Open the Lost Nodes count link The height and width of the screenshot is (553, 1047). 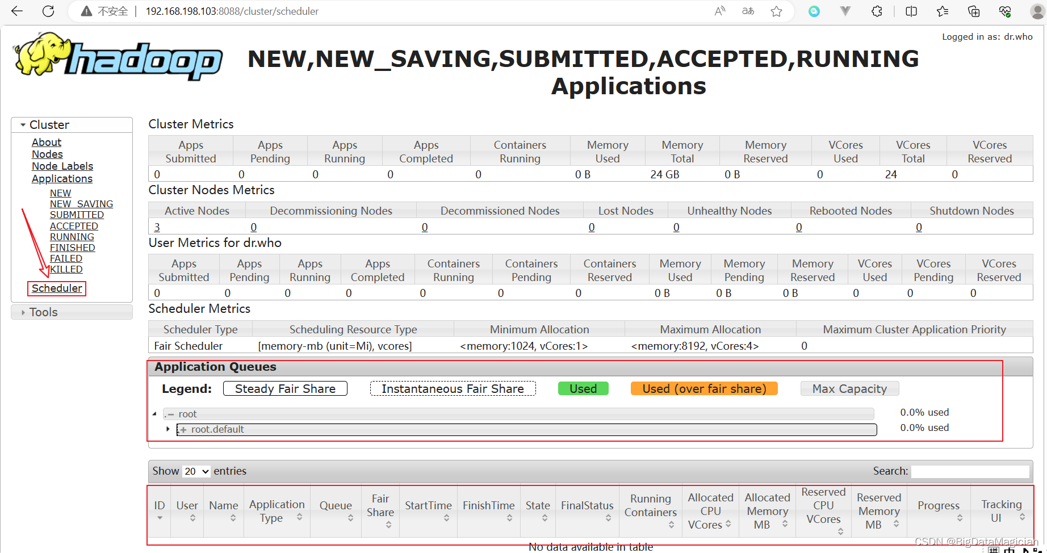click(592, 227)
